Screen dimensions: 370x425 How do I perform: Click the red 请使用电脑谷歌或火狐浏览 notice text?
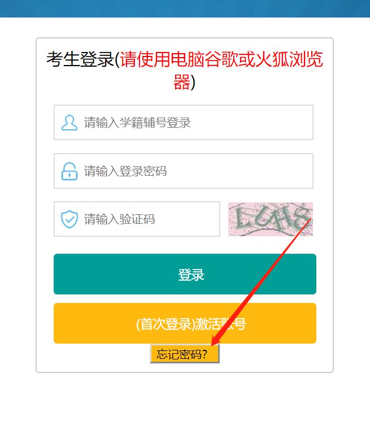pyautogui.click(x=221, y=59)
